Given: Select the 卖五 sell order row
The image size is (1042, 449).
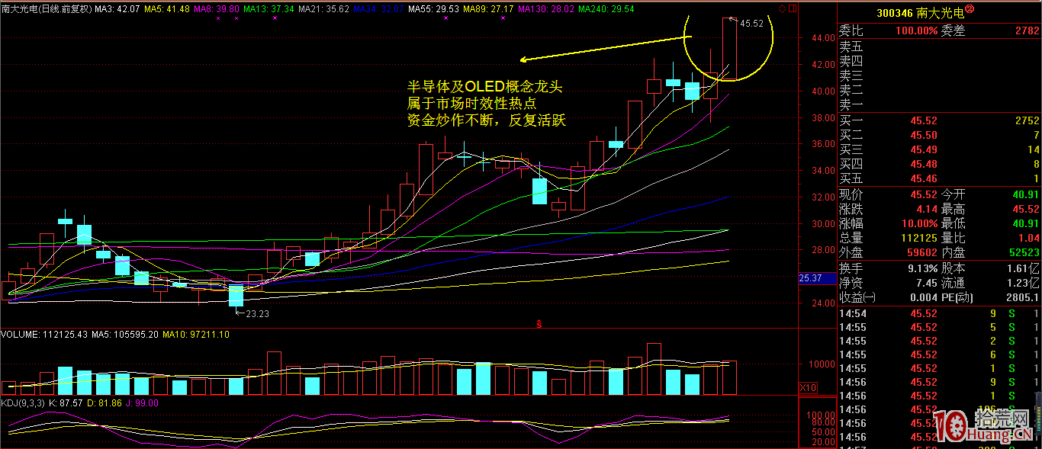Looking at the screenshot, I should pos(940,46).
